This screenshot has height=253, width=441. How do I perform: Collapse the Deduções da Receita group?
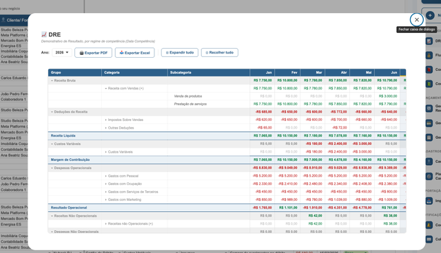tap(52, 112)
